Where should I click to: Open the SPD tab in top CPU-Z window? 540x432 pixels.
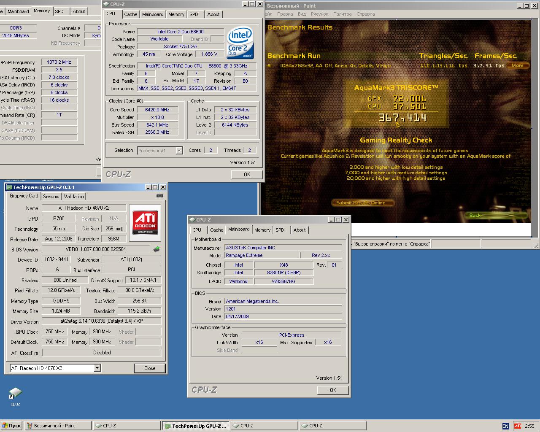point(194,14)
